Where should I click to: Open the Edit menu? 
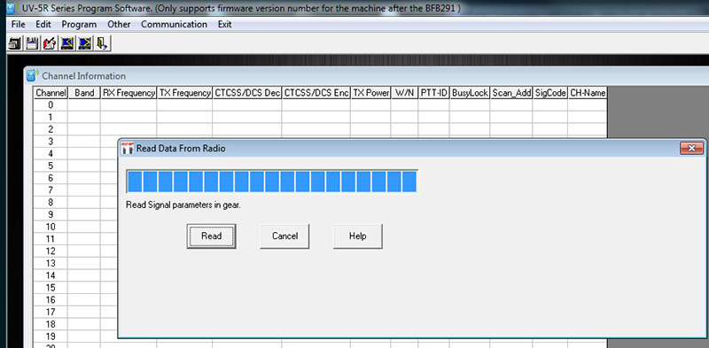point(43,25)
